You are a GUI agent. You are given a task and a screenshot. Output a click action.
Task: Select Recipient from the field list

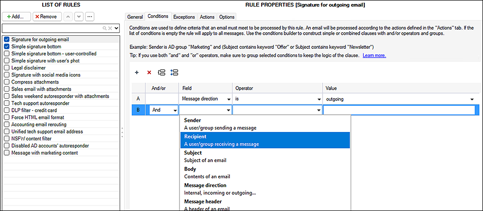265,140
